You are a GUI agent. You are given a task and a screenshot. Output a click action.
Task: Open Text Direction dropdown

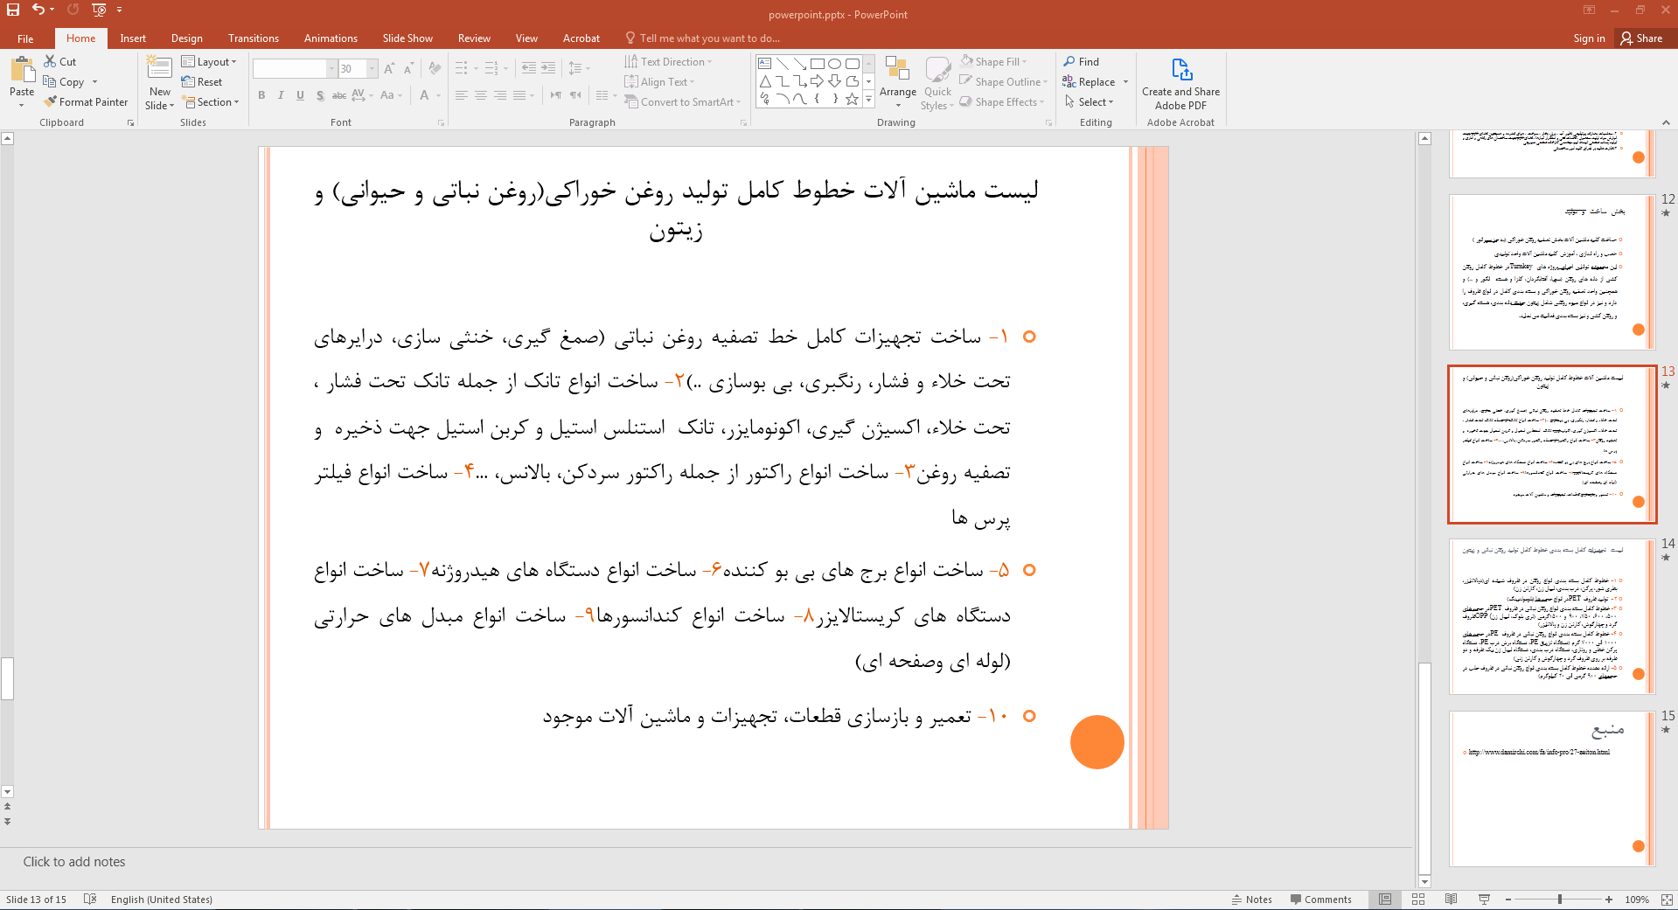click(x=669, y=61)
